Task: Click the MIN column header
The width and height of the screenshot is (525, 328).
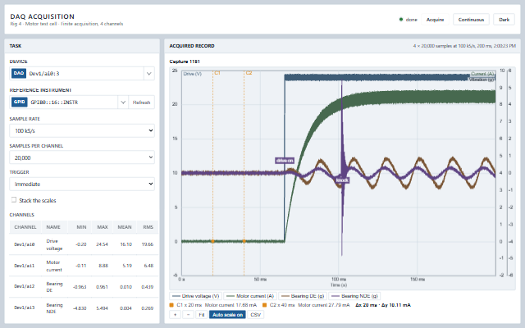Action: tap(81, 227)
